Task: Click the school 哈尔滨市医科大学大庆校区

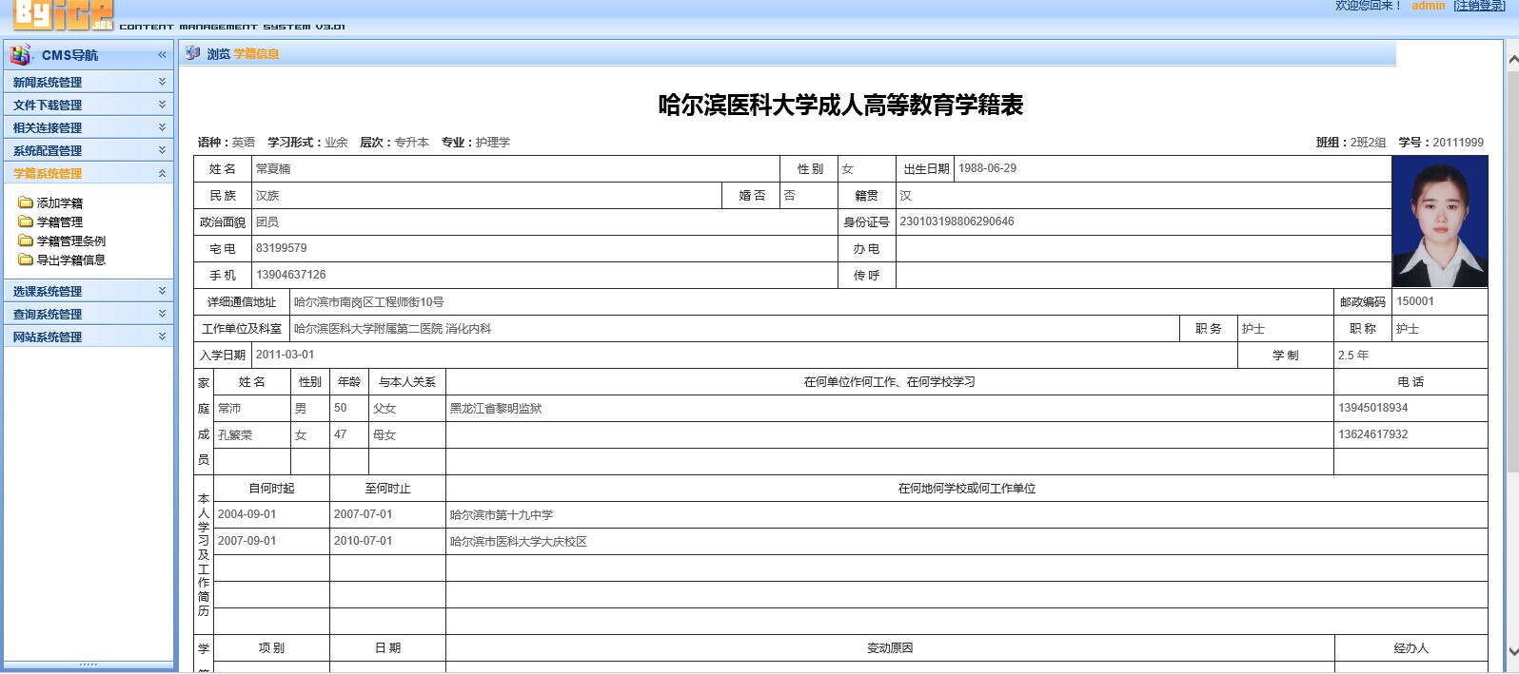Action: coord(519,542)
